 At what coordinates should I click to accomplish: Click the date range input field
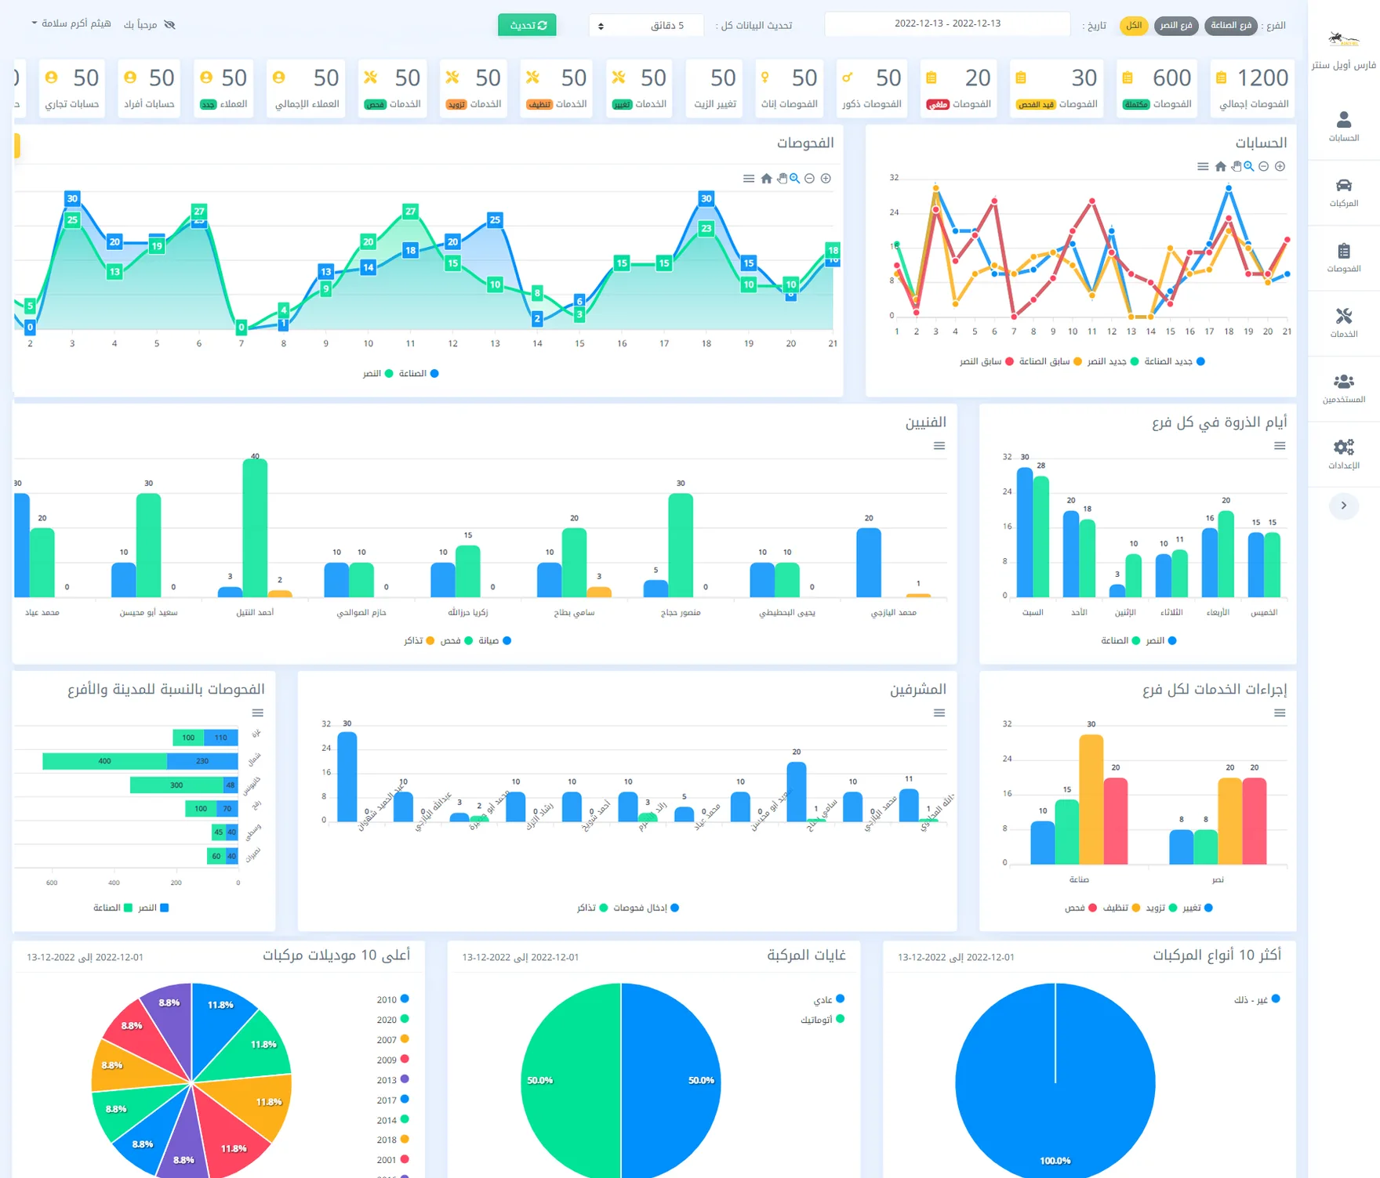(x=947, y=24)
